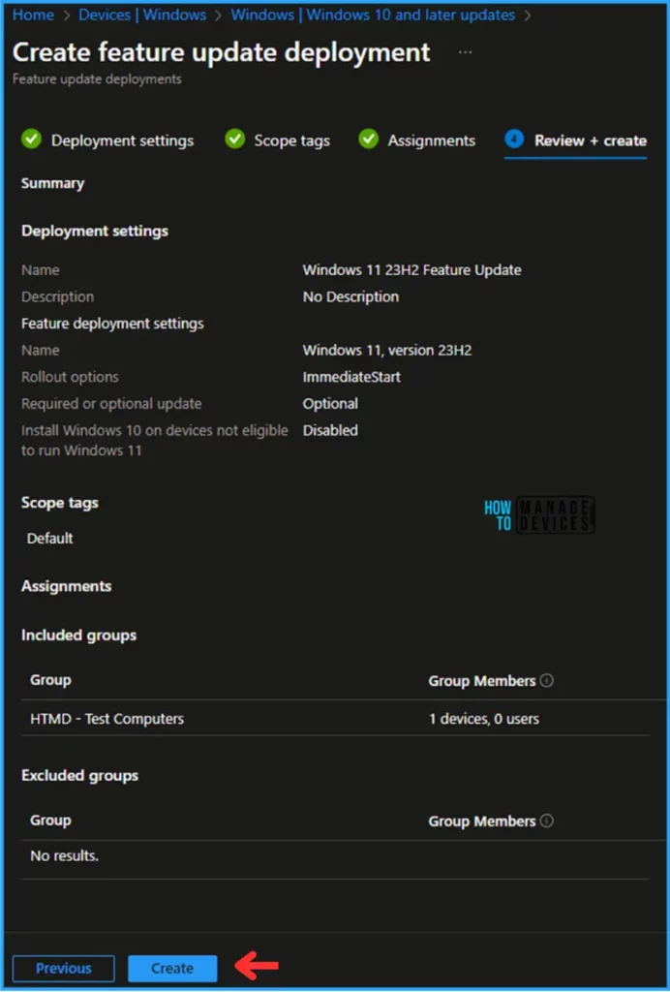The image size is (670, 992).
Task: Click the Scope tags green checkmark icon
Action: tap(234, 139)
